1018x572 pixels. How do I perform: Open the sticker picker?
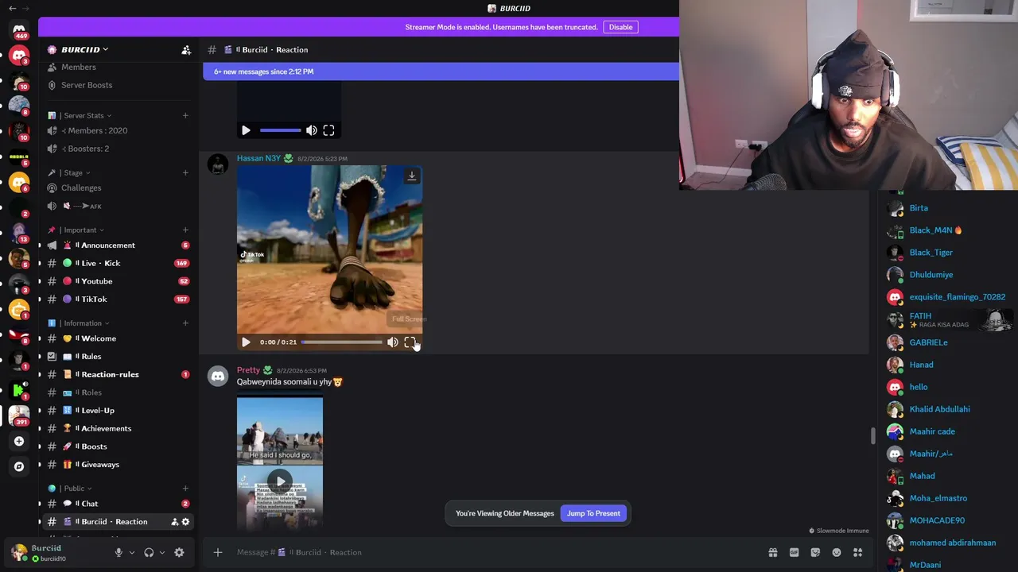click(x=815, y=552)
